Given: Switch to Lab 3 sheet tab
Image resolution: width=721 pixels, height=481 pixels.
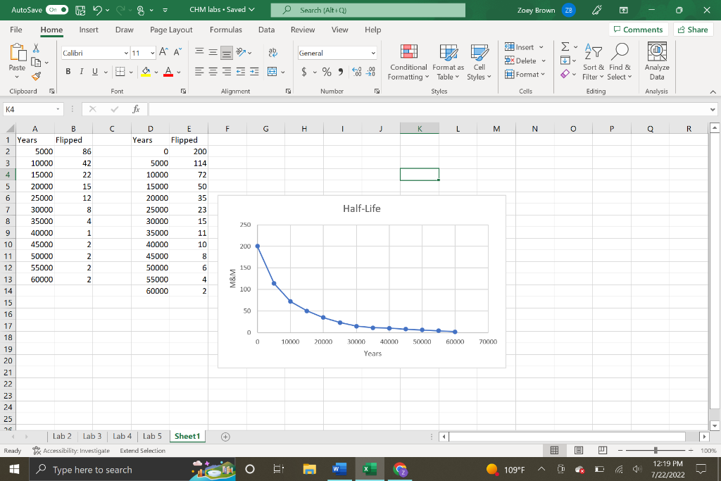Looking at the screenshot, I should [92, 437].
